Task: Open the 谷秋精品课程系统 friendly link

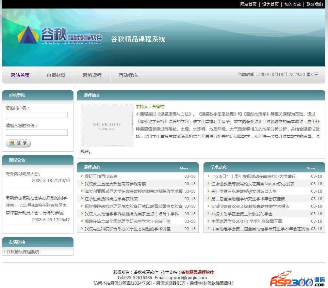Action: pyautogui.click(x=23, y=252)
